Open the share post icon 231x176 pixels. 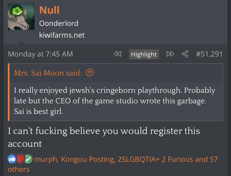coord(185,54)
